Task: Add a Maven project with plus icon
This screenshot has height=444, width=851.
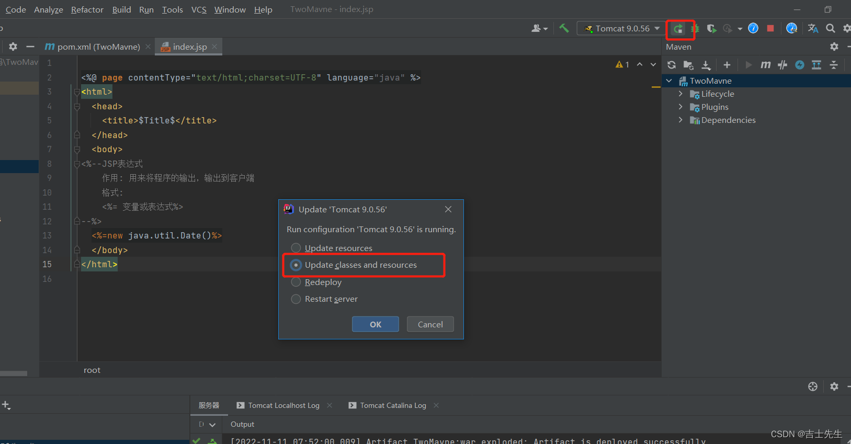Action: [x=727, y=65]
